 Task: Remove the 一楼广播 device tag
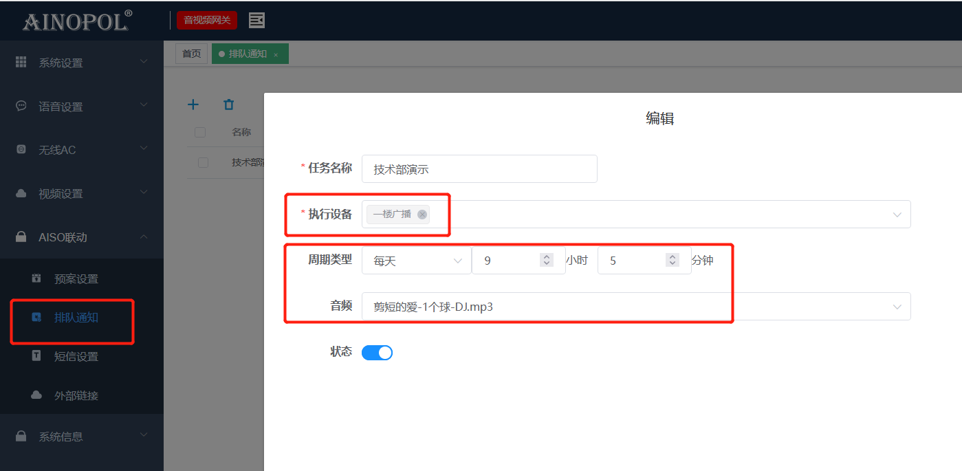[x=422, y=215]
